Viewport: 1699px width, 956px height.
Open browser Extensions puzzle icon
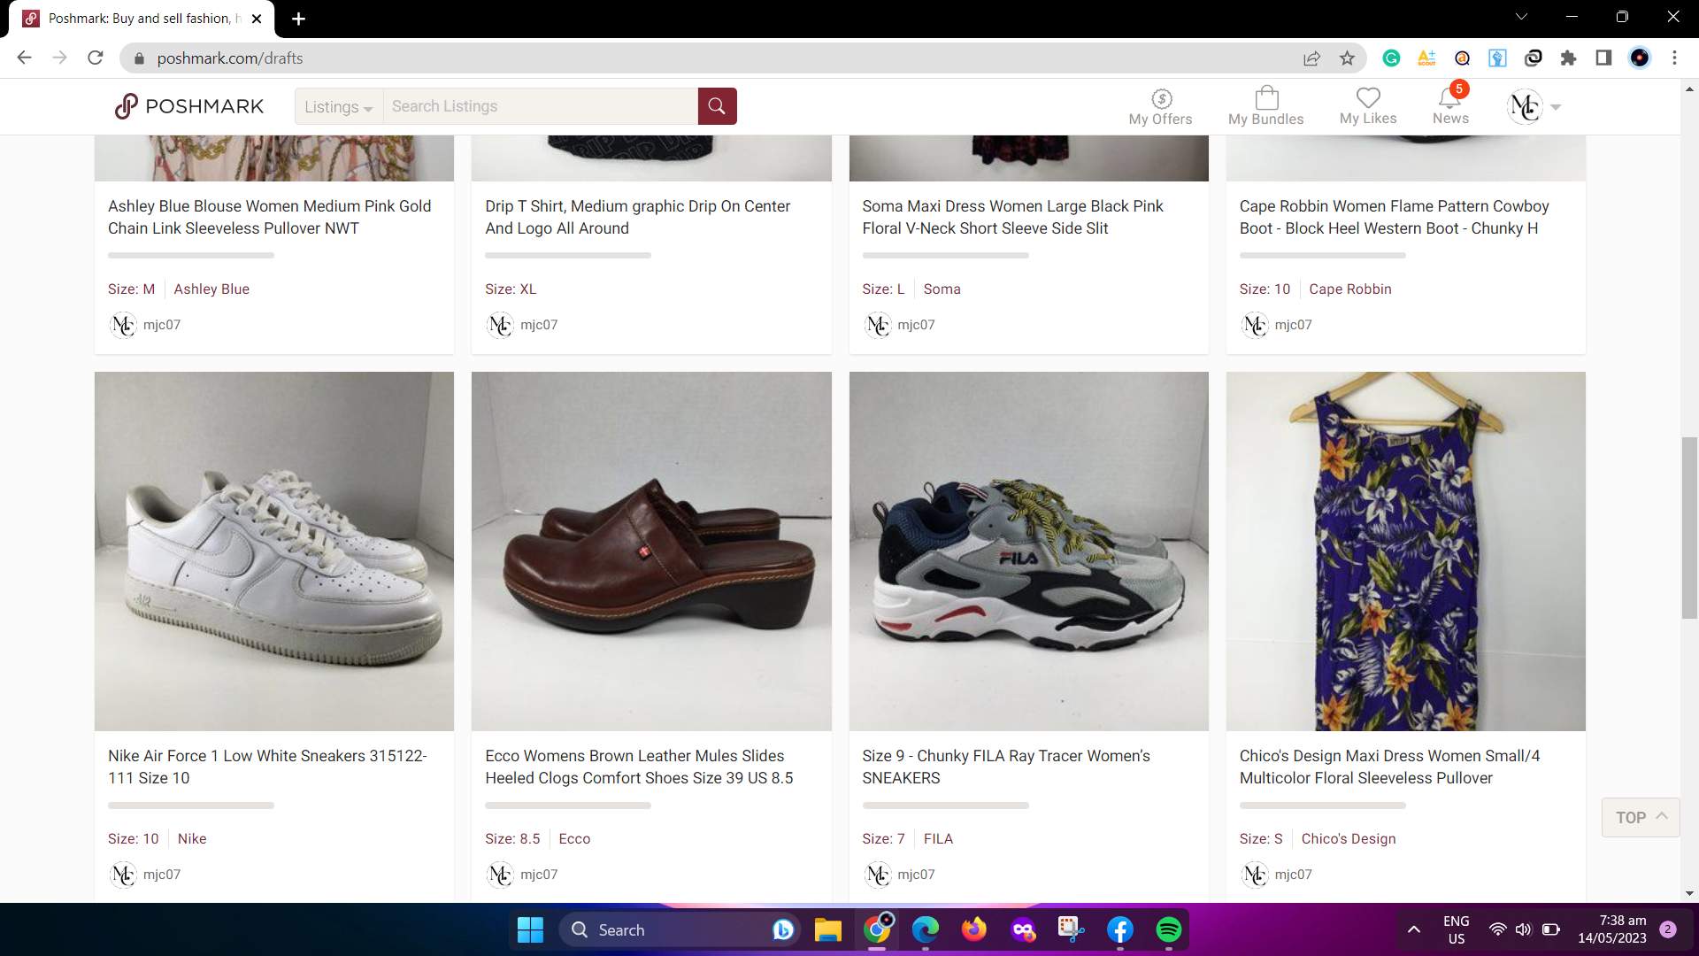click(1568, 58)
